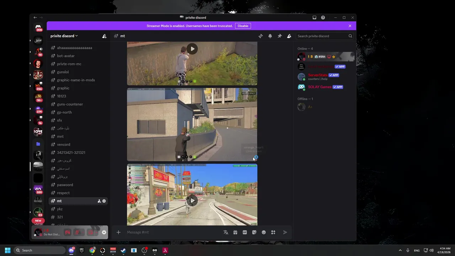Open the respect channel
The height and width of the screenshot is (256, 455).
[x=78, y=193]
